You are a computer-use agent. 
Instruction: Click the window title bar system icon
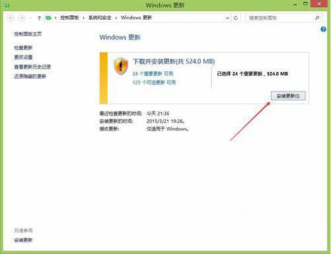(7, 5)
